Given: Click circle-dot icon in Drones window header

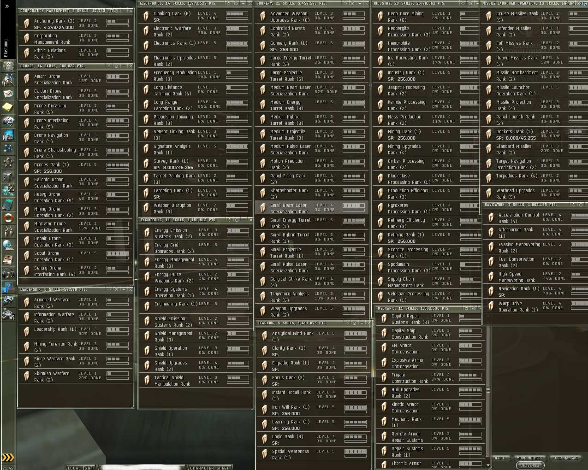Looking at the screenshot, I should click(x=116, y=66).
